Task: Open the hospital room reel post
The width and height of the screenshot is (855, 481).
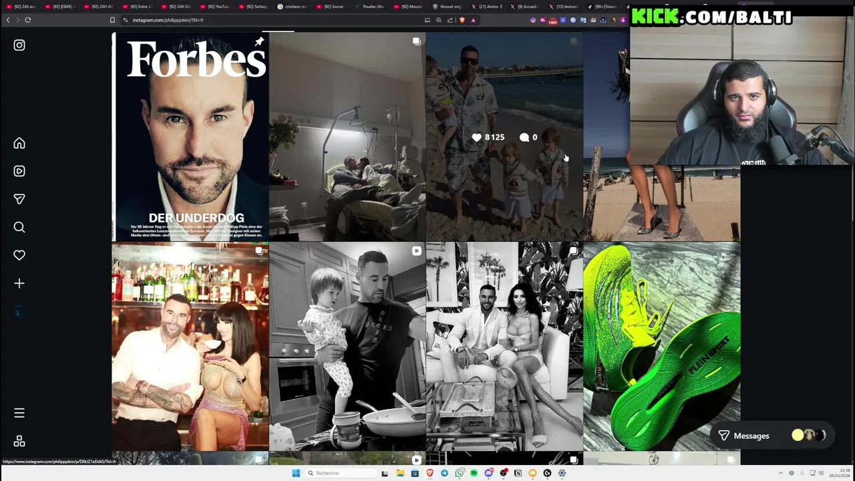Action: 347,136
